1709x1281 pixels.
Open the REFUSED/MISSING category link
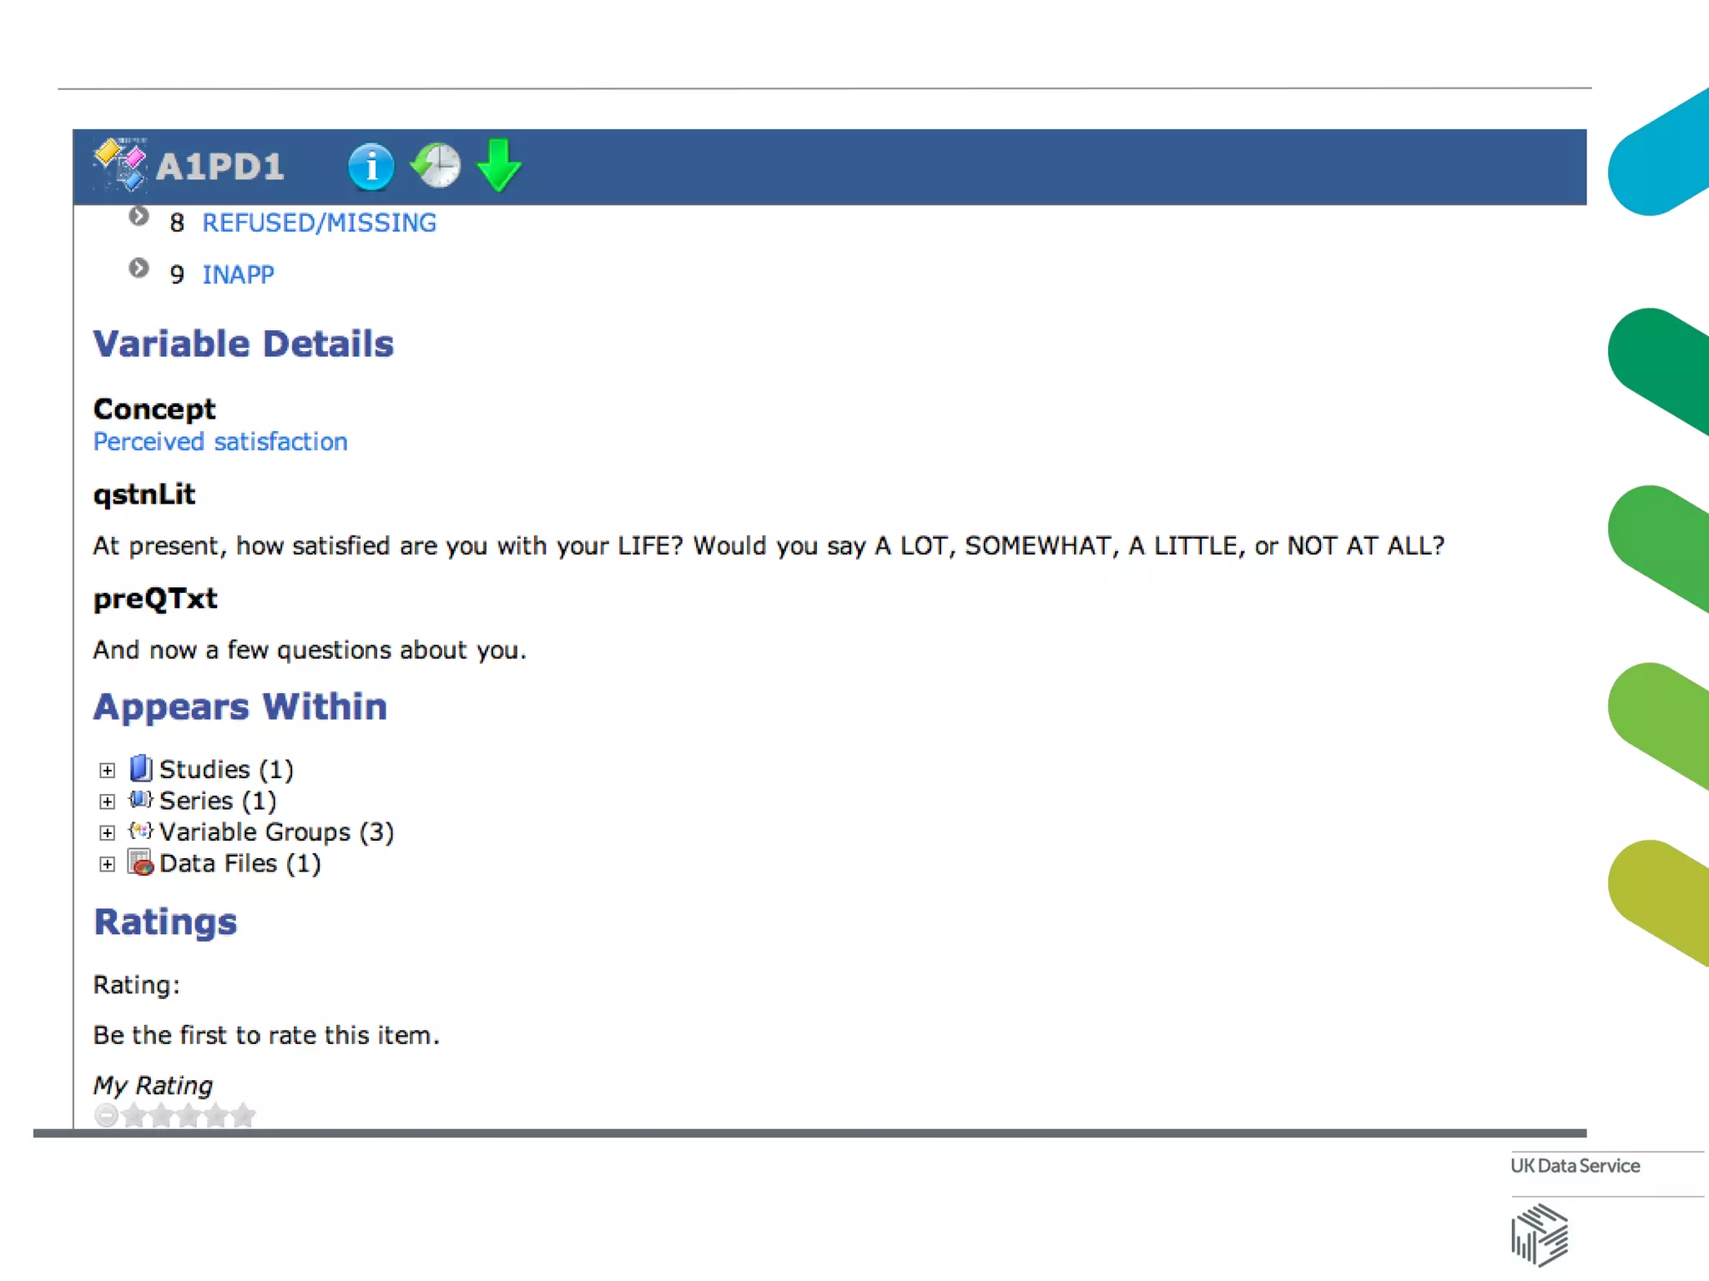[319, 223]
